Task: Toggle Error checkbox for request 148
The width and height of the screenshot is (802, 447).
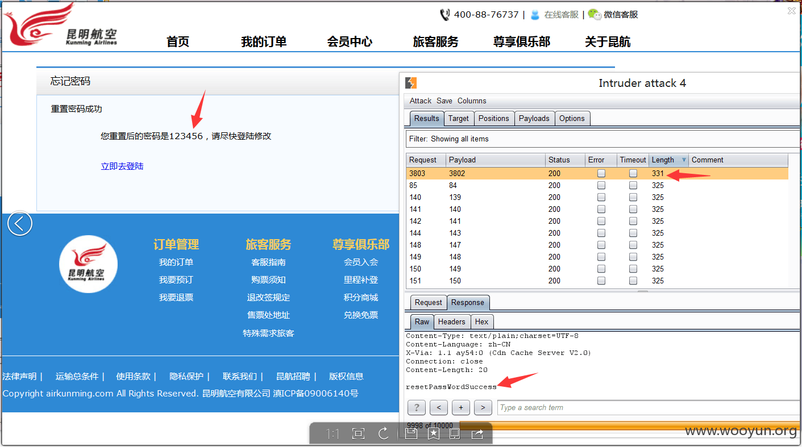Action: 601,245
